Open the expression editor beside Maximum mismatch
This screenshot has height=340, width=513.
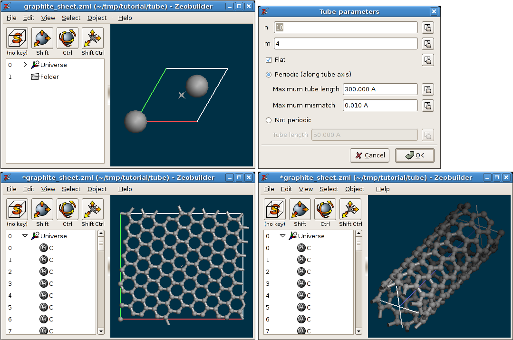[x=427, y=105]
